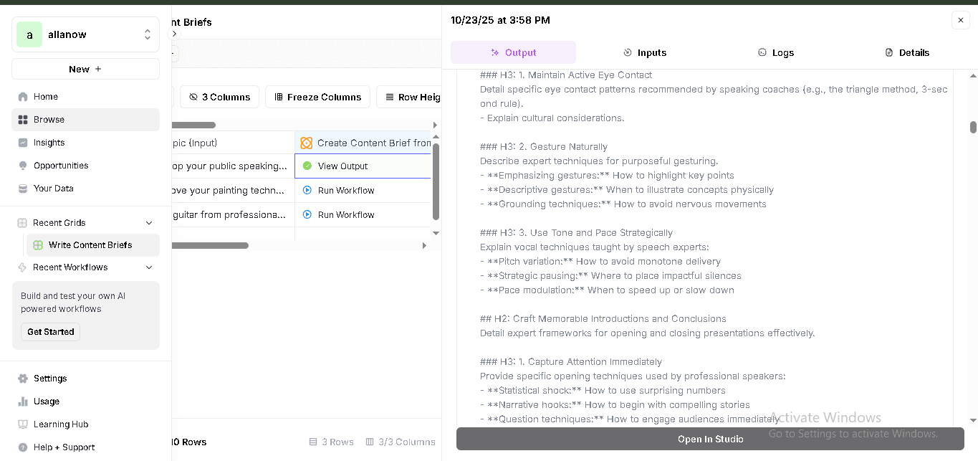
Task: Open Your Data section
Action: point(53,189)
